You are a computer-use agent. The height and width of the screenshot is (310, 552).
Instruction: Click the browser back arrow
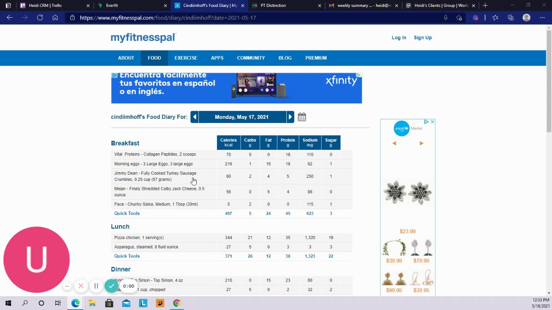click(9, 18)
